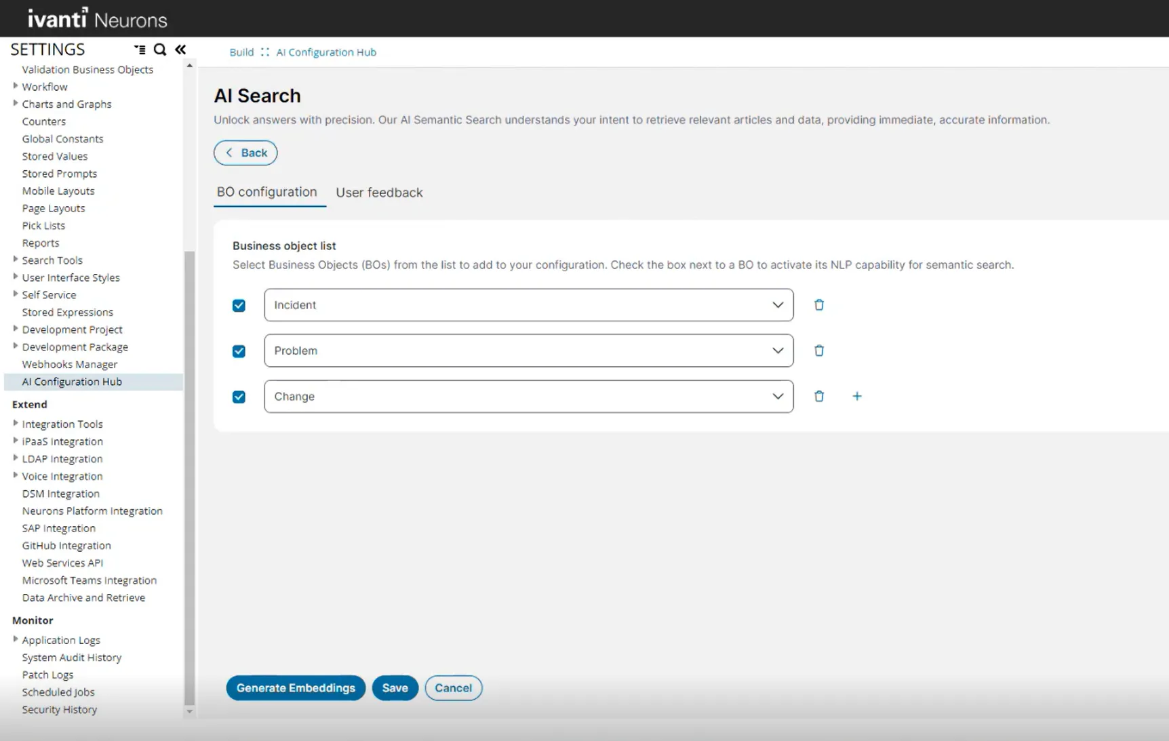This screenshot has height=741, width=1169.
Task: Open Stored Prompts setting
Action: (x=60, y=174)
